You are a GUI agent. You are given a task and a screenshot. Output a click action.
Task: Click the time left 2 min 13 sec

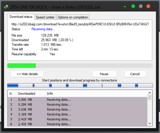tap(49, 49)
